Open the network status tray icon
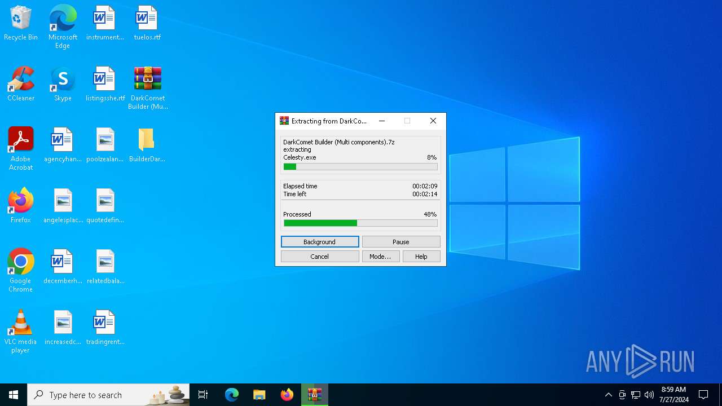Image resolution: width=722 pixels, height=406 pixels. 636,395
